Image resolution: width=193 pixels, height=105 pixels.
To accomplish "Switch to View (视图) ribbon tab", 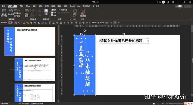I will pyautogui.click(x=59, y=6).
